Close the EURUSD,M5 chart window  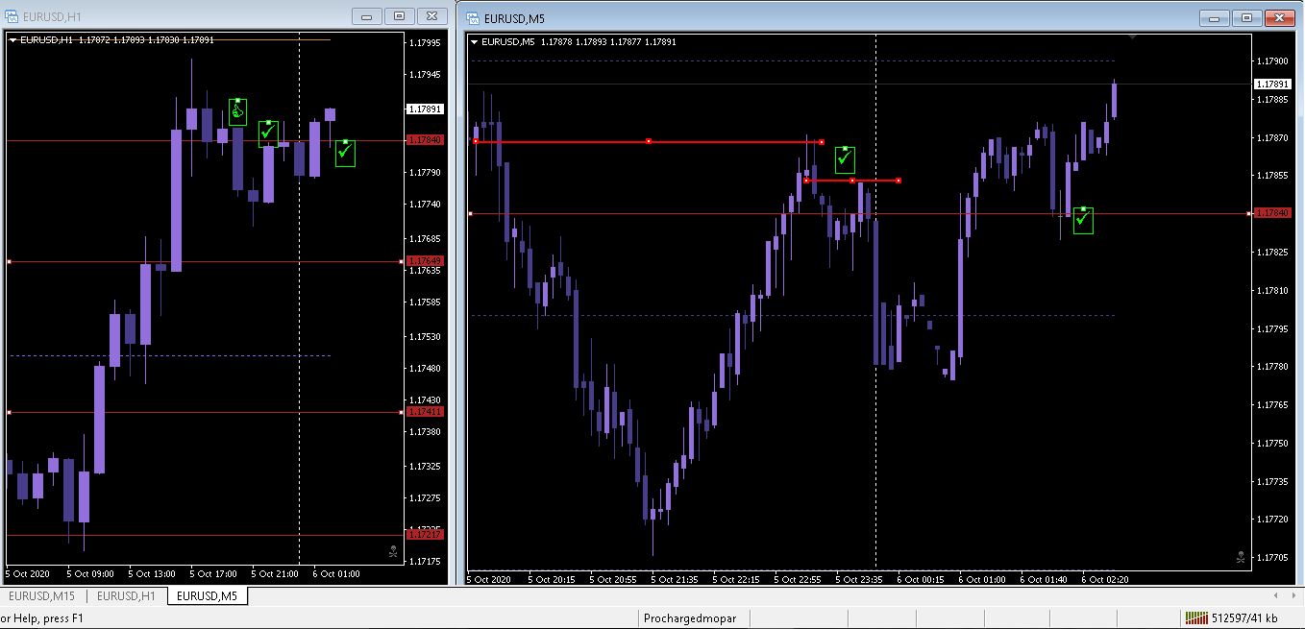[x=1281, y=17]
